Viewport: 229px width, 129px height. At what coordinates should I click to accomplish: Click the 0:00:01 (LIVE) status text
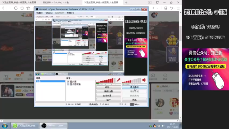tap(74, 104)
